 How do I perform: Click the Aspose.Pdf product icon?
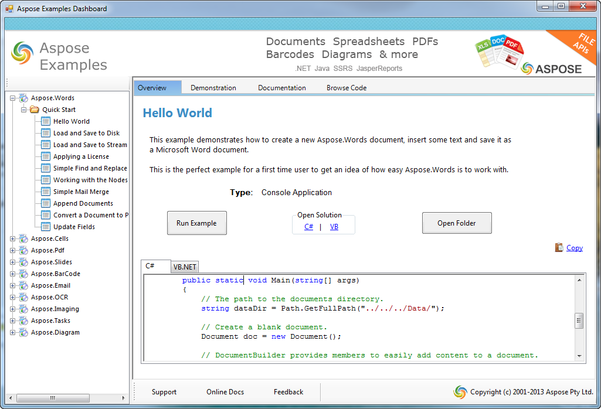click(24, 250)
